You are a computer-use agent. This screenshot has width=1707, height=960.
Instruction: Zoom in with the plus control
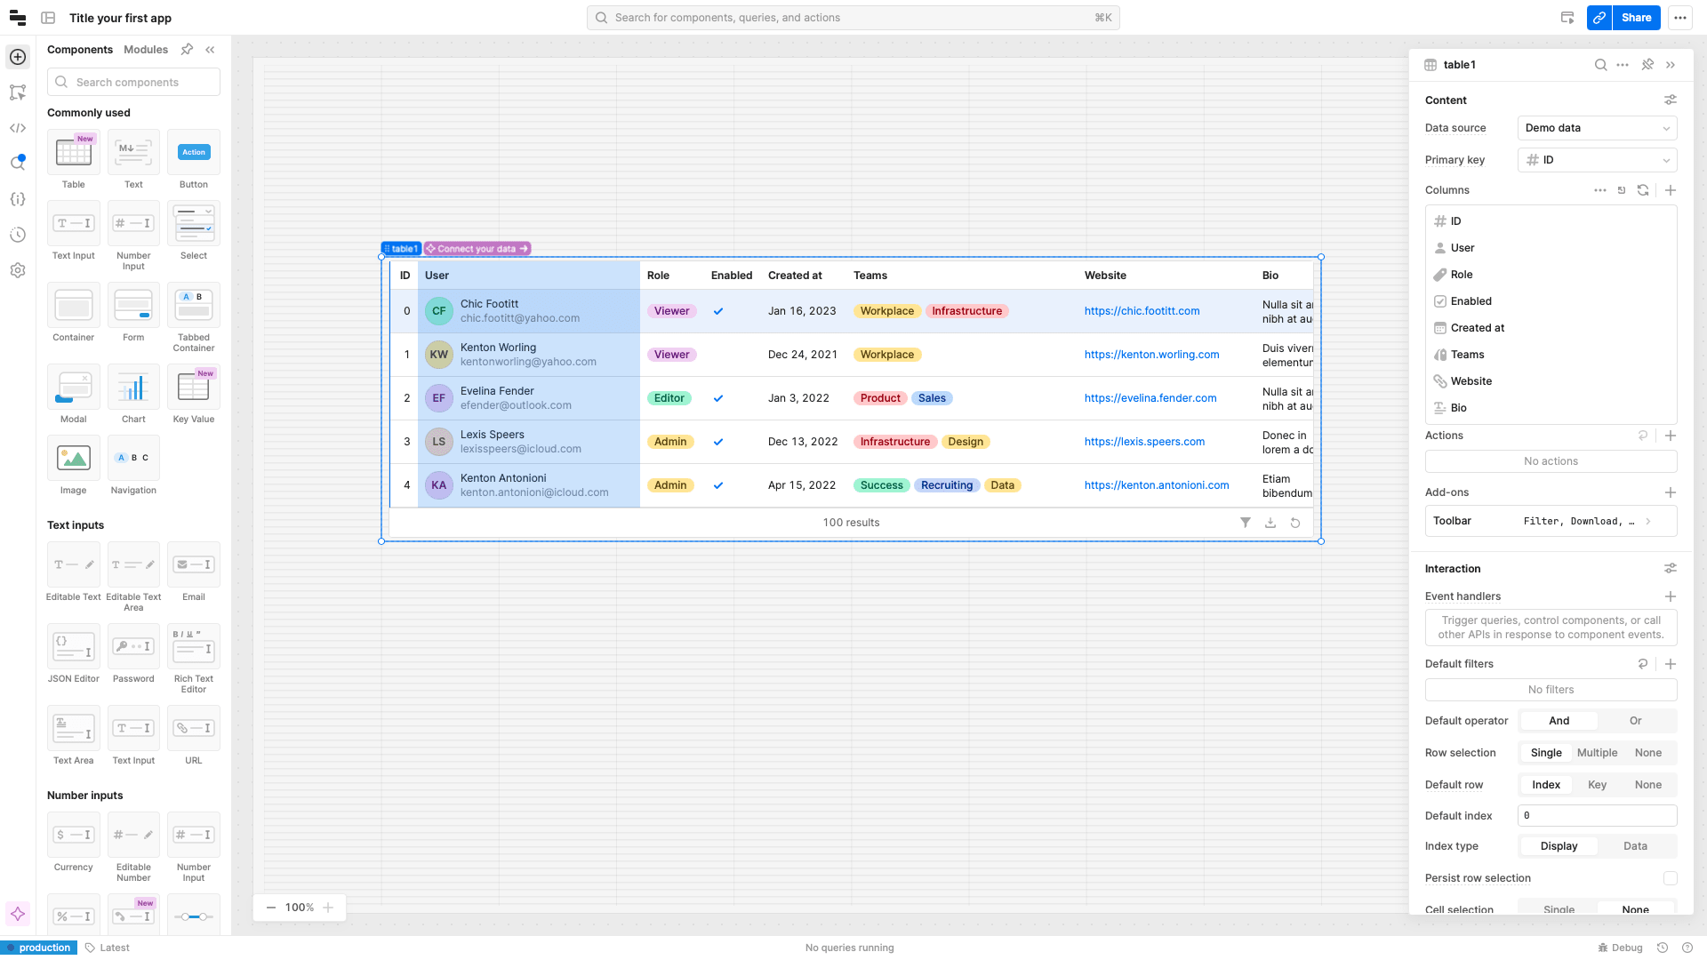pos(328,908)
